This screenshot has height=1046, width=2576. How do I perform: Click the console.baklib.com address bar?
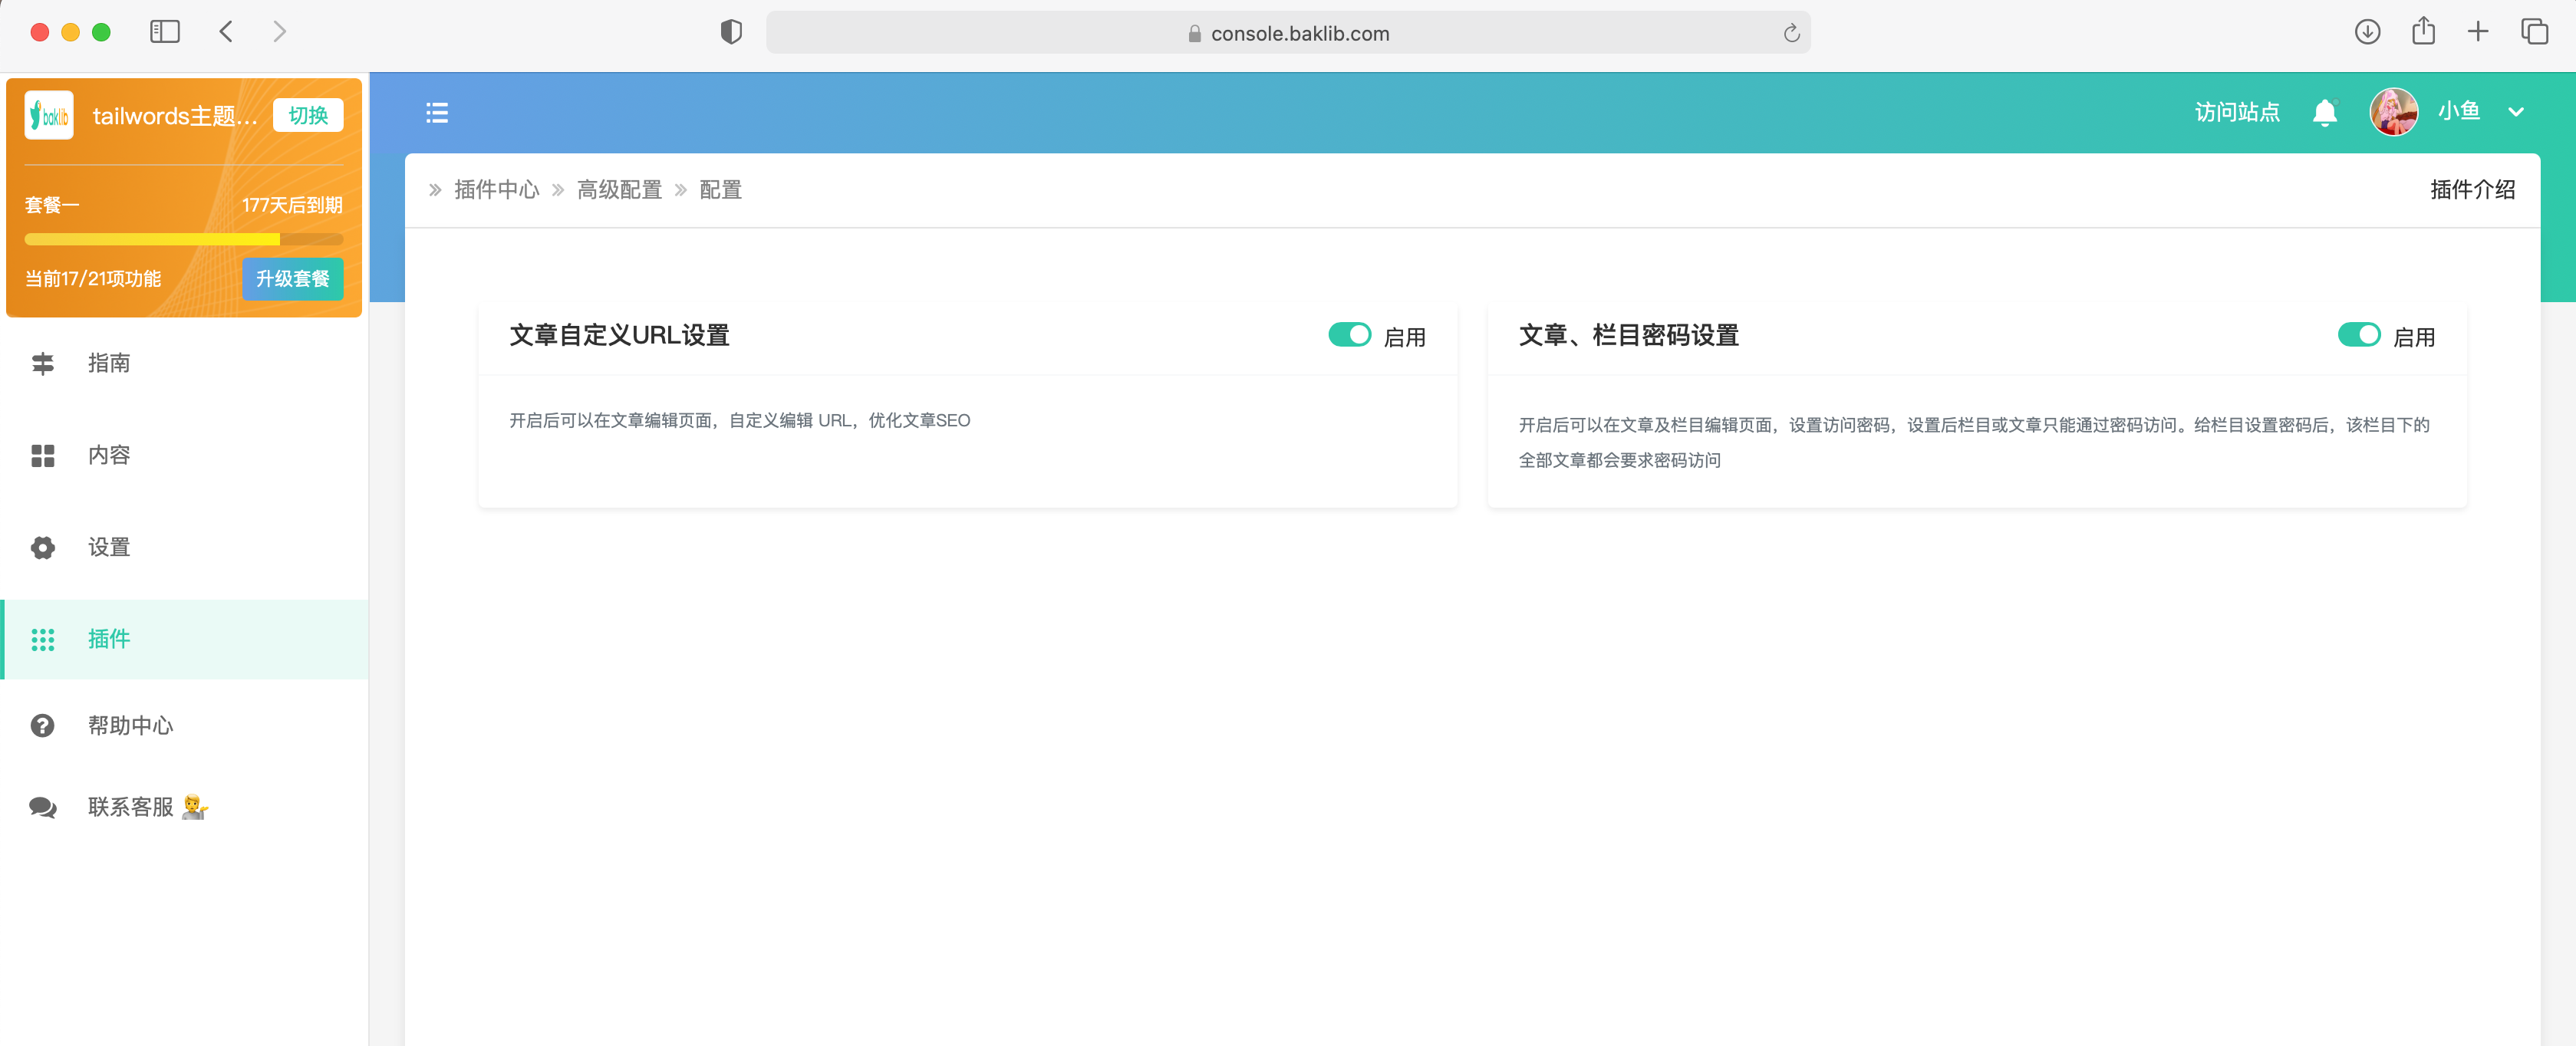[x=1288, y=33]
